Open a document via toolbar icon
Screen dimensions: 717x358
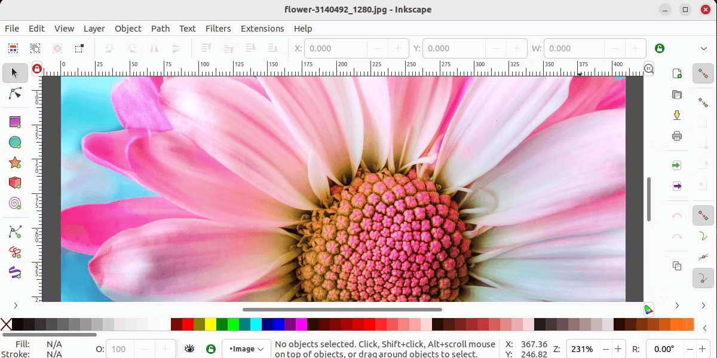click(x=677, y=94)
